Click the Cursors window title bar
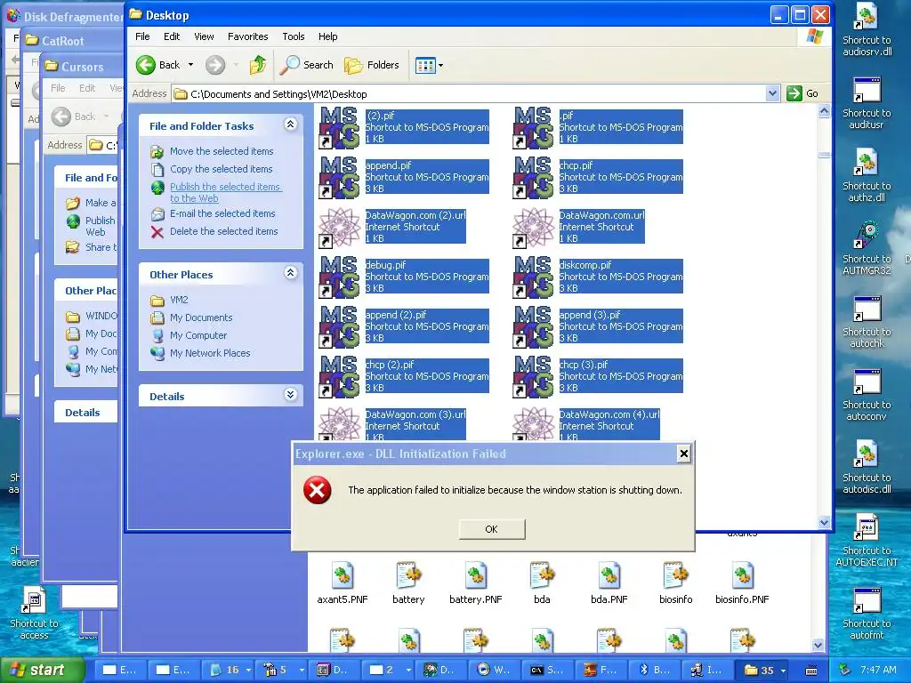The image size is (911, 683). click(x=83, y=66)
